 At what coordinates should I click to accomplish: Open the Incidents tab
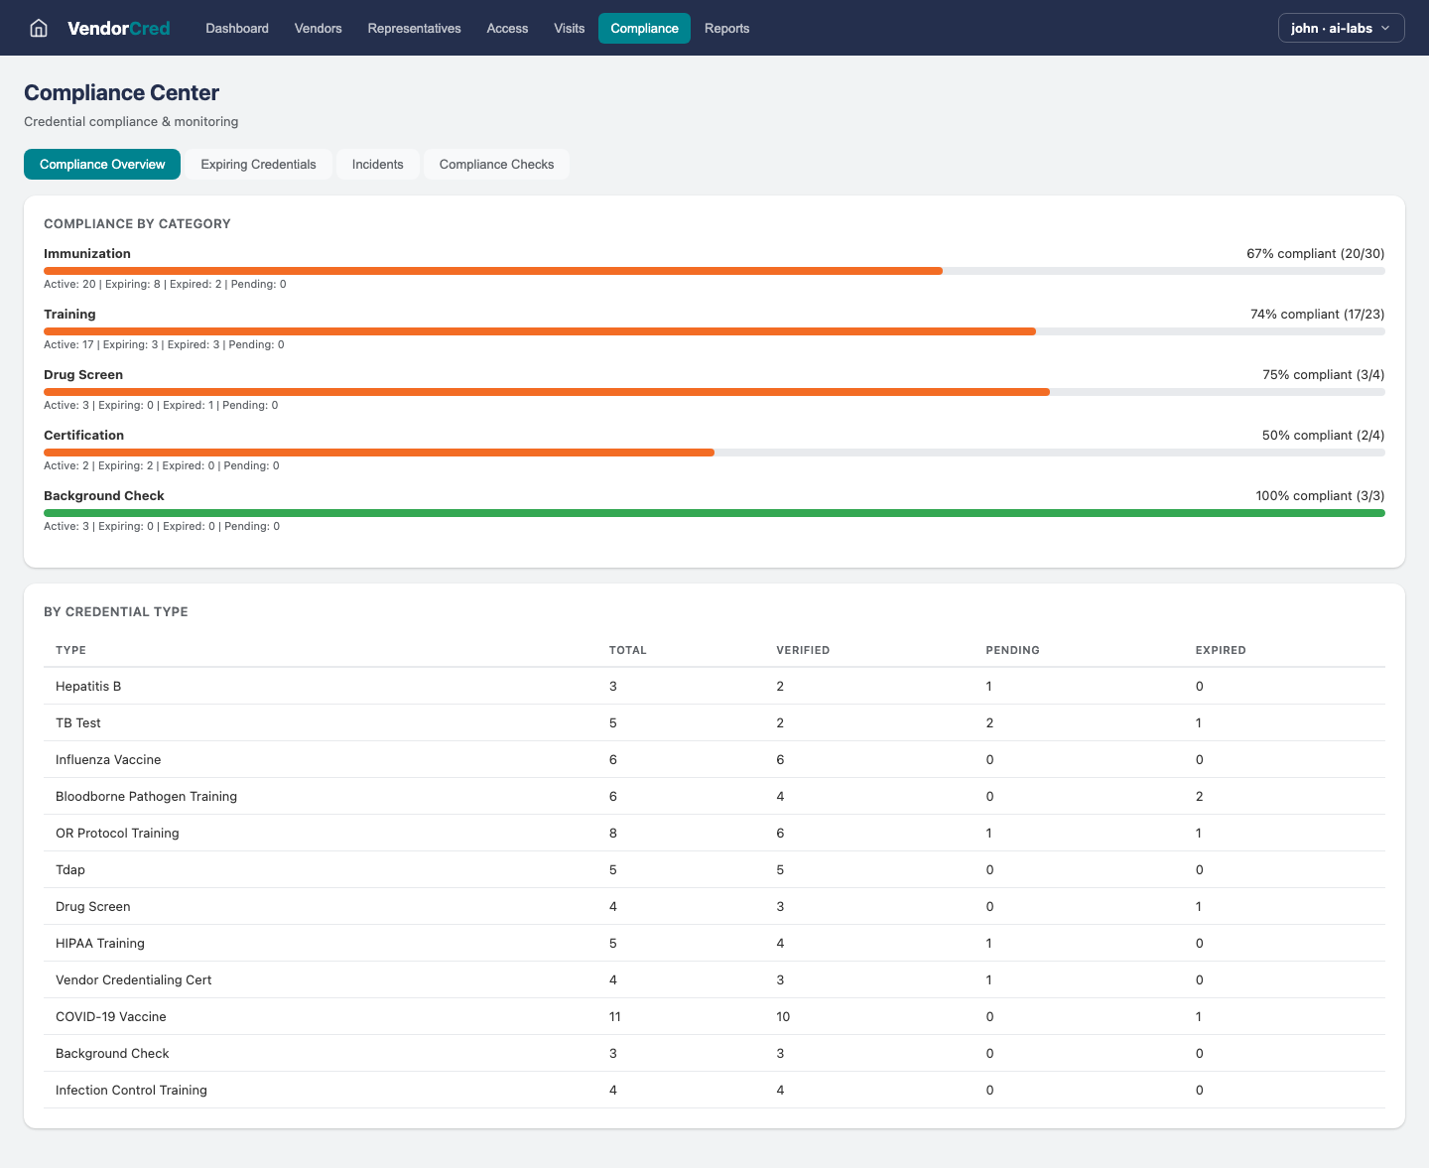click(377, 164)
